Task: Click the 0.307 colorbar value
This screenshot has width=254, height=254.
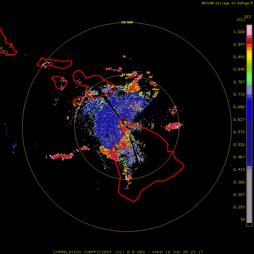Action: (x=239, y=195)
